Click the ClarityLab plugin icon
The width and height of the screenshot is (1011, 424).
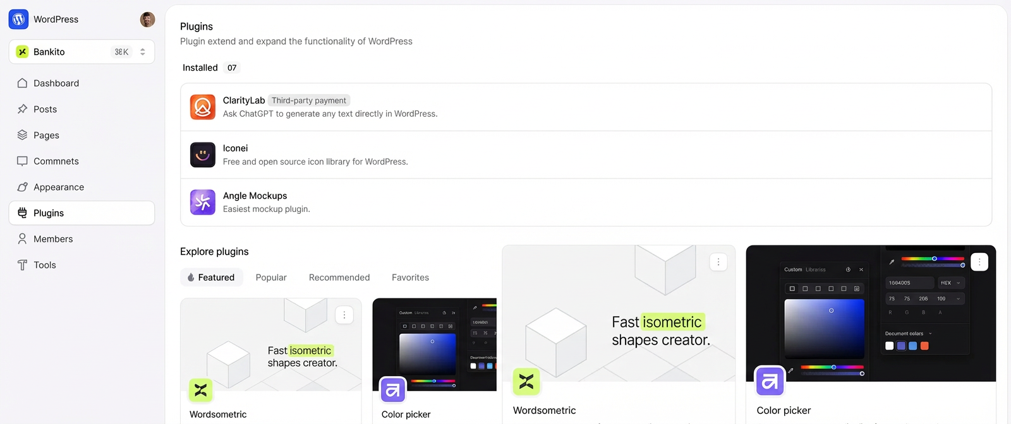[x=203, y=107]
